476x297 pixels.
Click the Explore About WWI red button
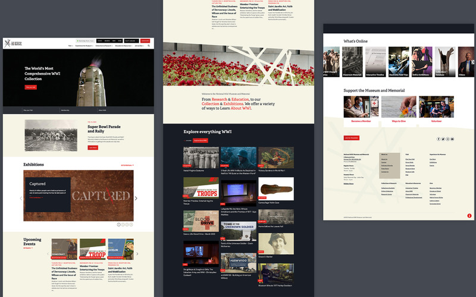pos(201,141)
